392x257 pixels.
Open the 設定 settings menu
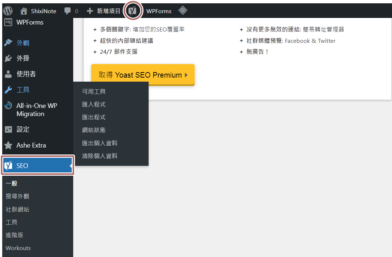[23, 130]
